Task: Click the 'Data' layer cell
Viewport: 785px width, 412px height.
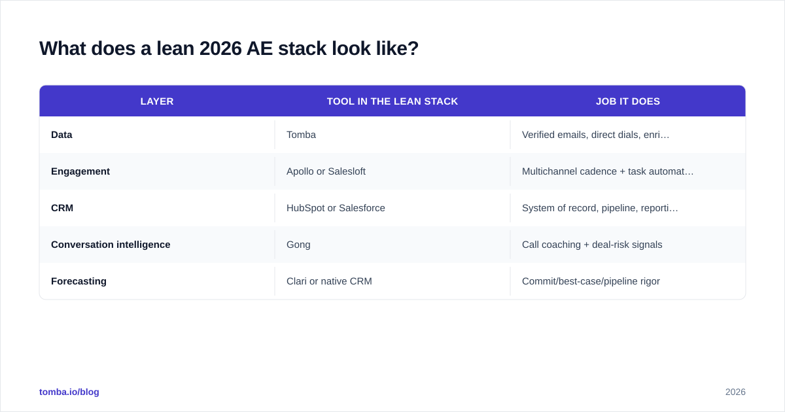Action: 157,135
